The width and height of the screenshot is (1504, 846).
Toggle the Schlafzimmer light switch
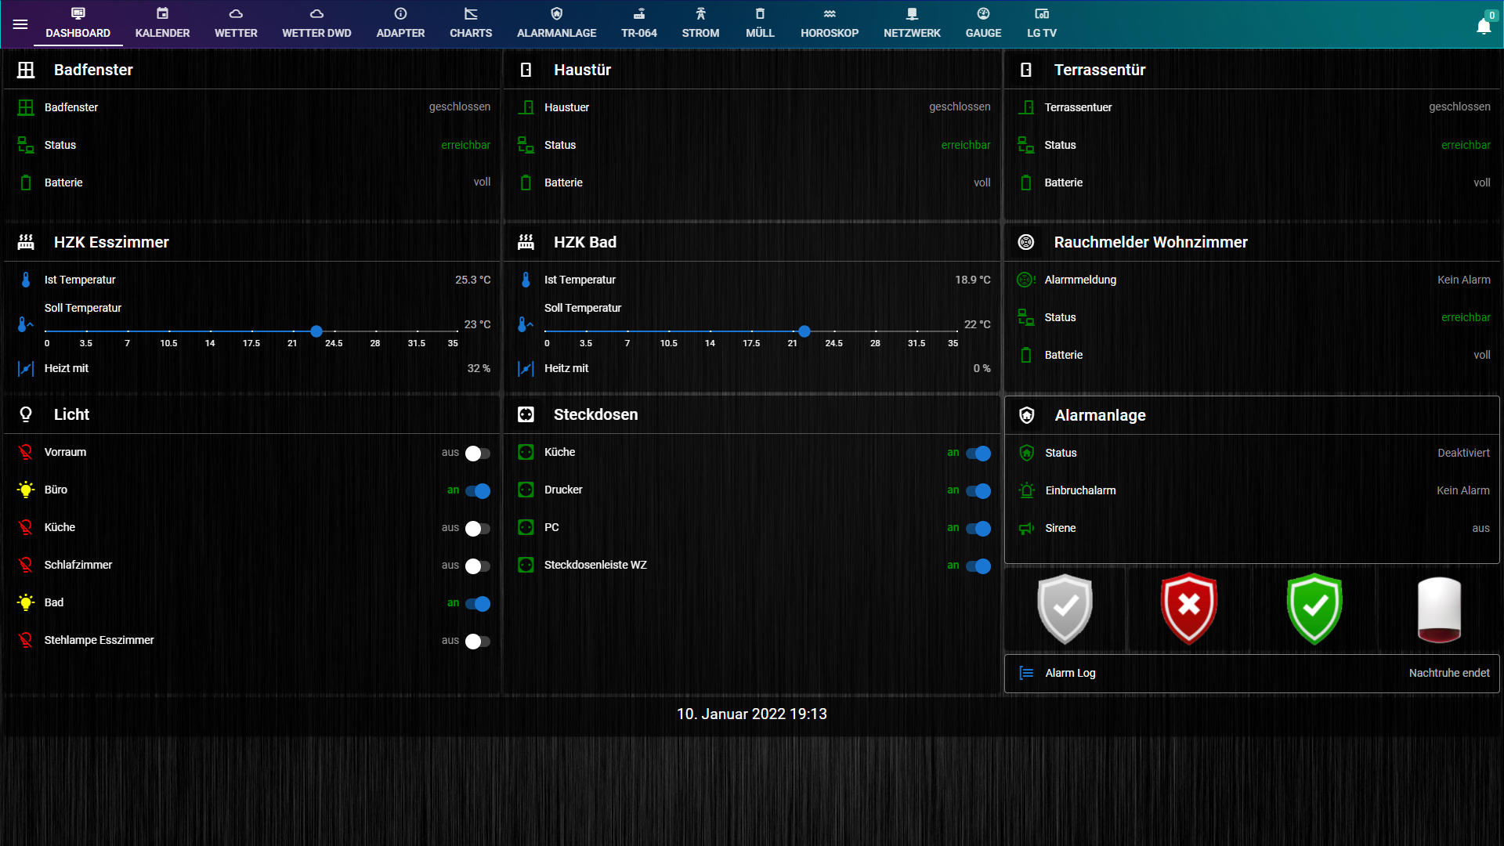click(x=477, y=566)
